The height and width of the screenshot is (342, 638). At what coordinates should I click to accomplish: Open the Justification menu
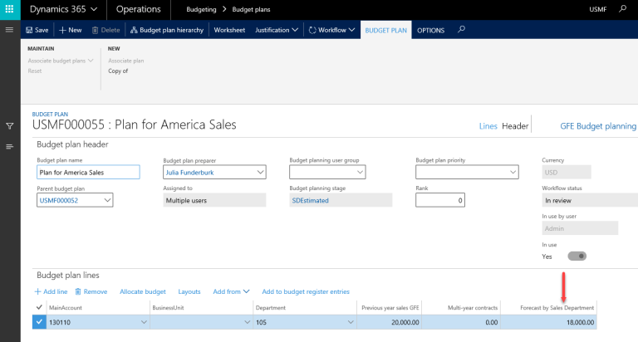pyautogui.click(x=277, y=30)
